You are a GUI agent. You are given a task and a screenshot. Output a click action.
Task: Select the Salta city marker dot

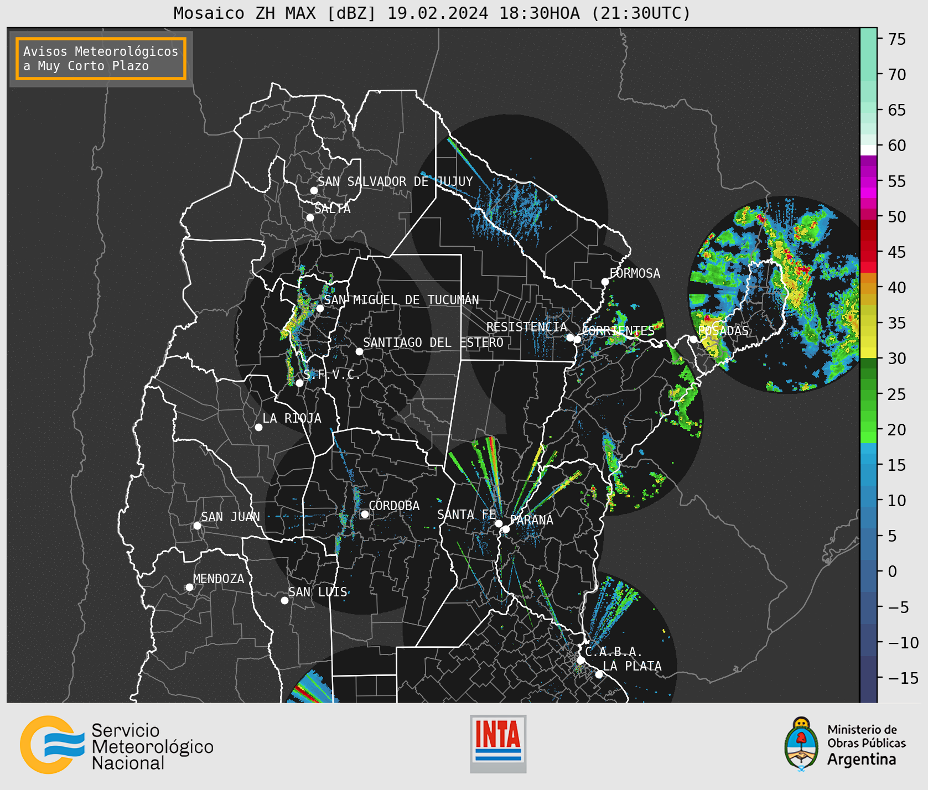click(310, 217)
